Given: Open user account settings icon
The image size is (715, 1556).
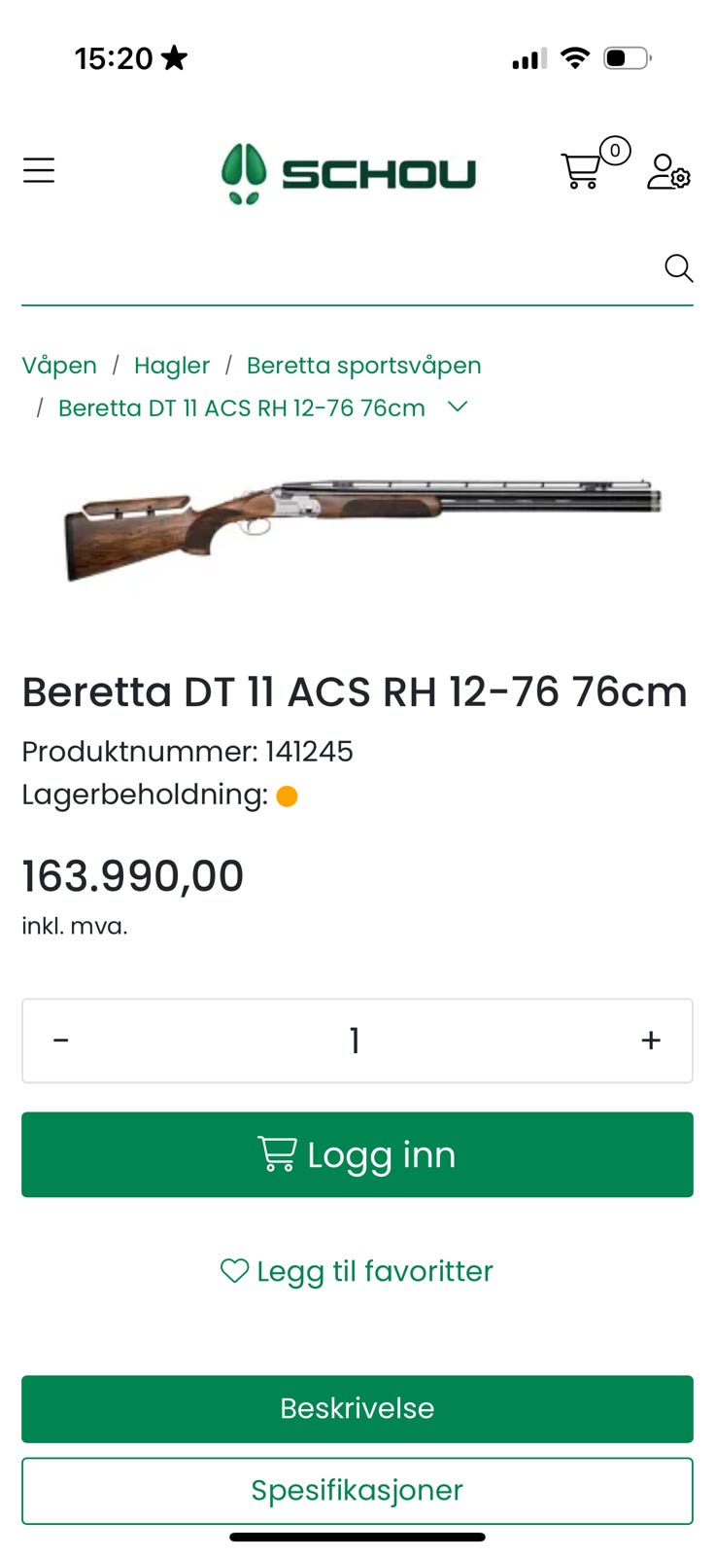Looking at the screenshot, I should point(668,171).
